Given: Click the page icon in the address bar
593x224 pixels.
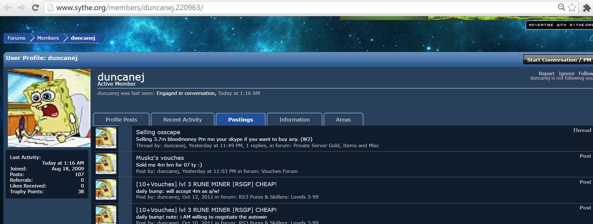Looking at the screenshot, I should click(50, 8).
